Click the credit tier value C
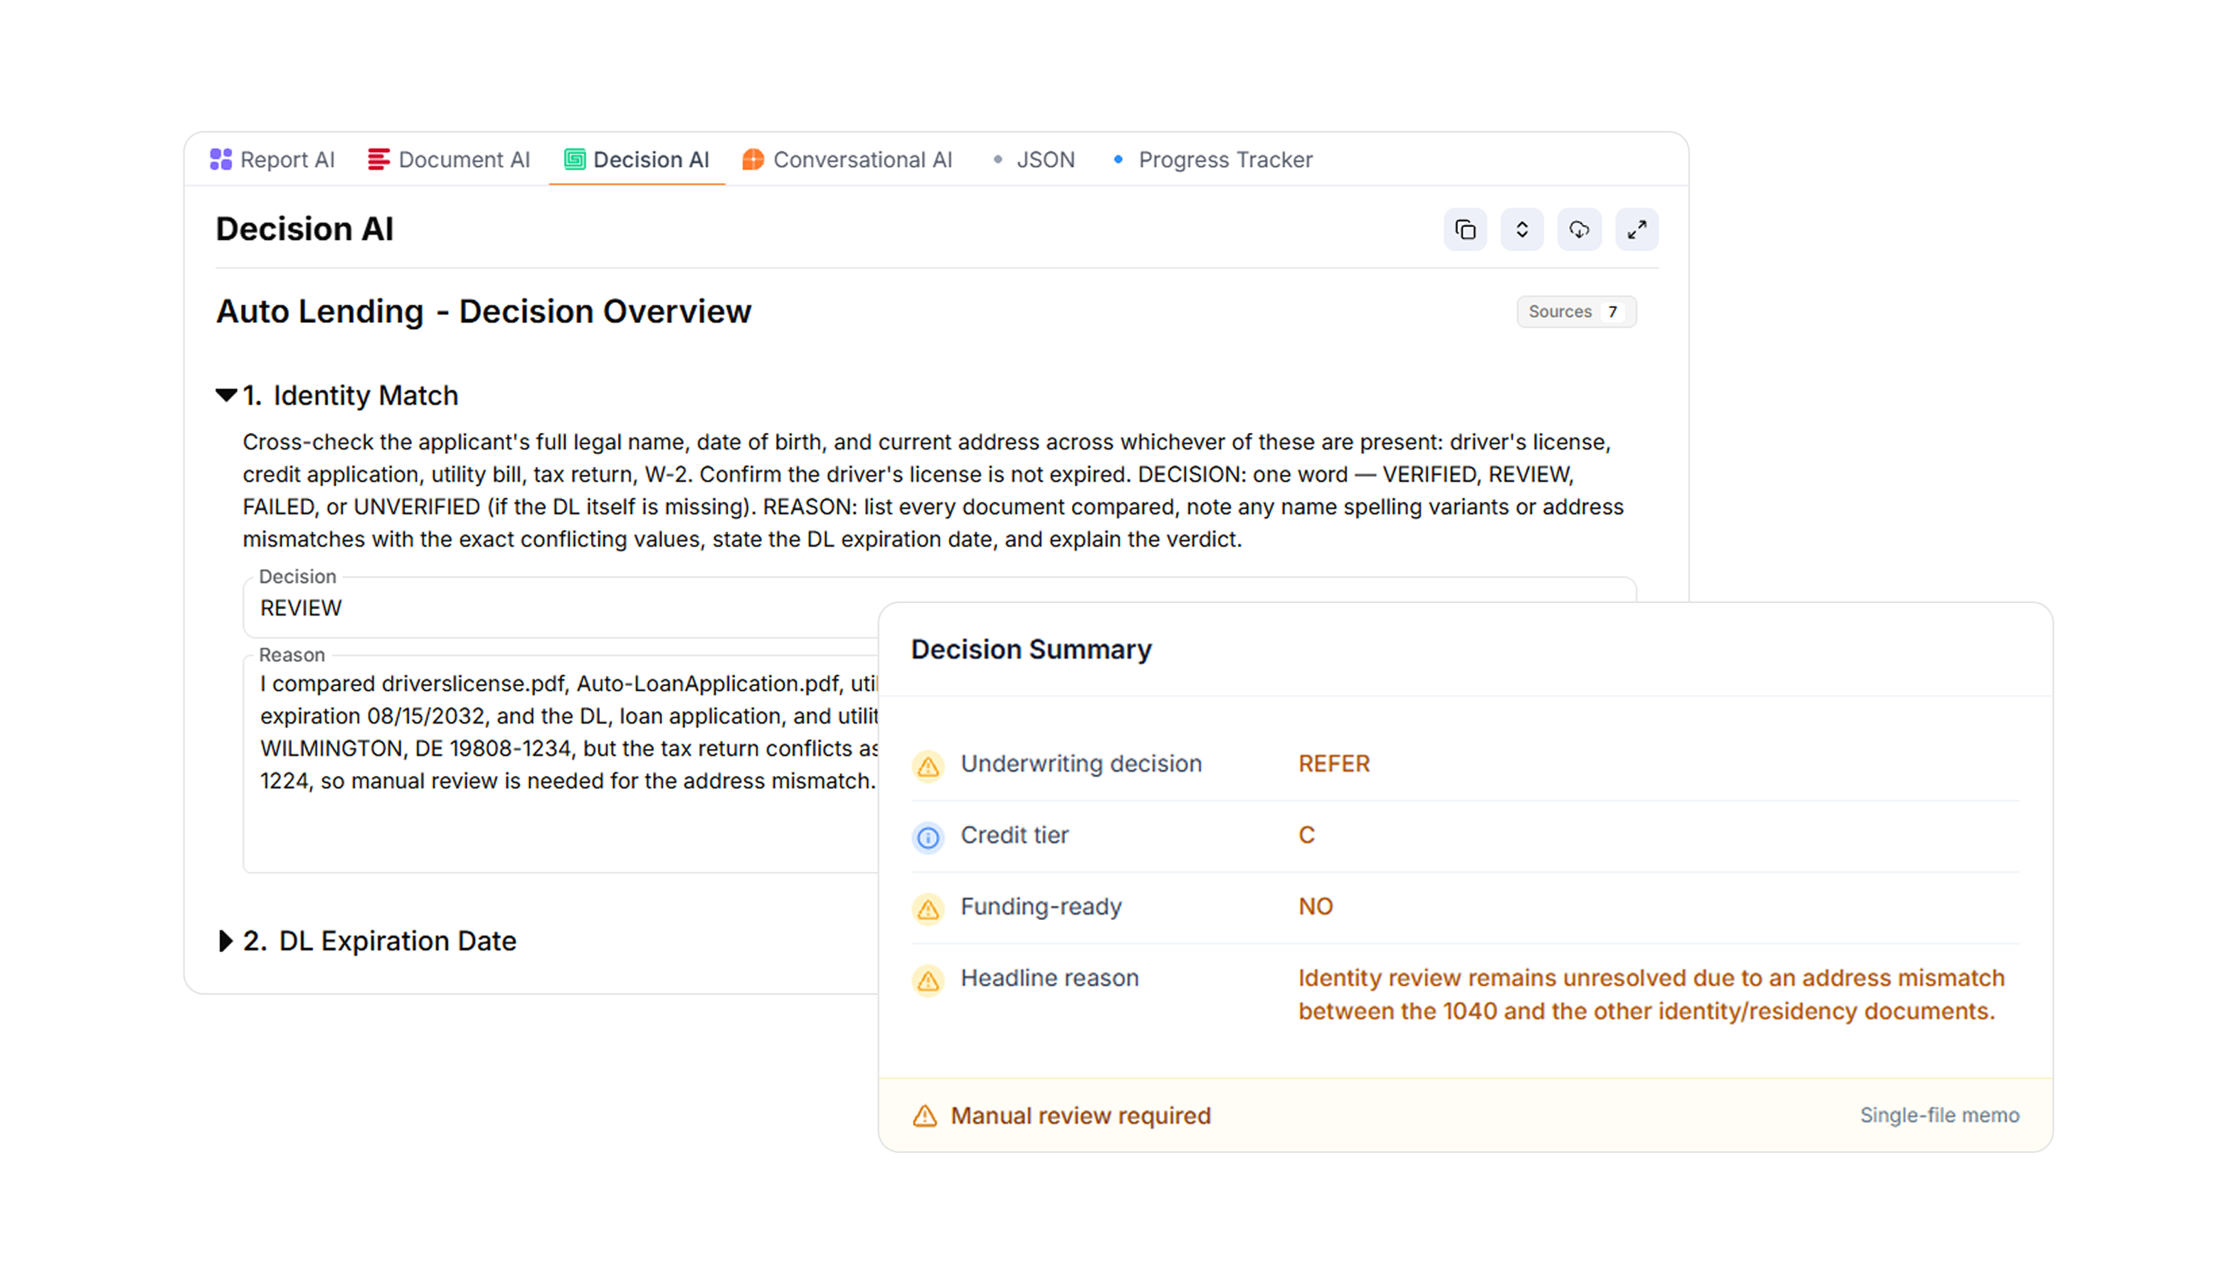The image size is (2235, 1283). [1306, 835]
